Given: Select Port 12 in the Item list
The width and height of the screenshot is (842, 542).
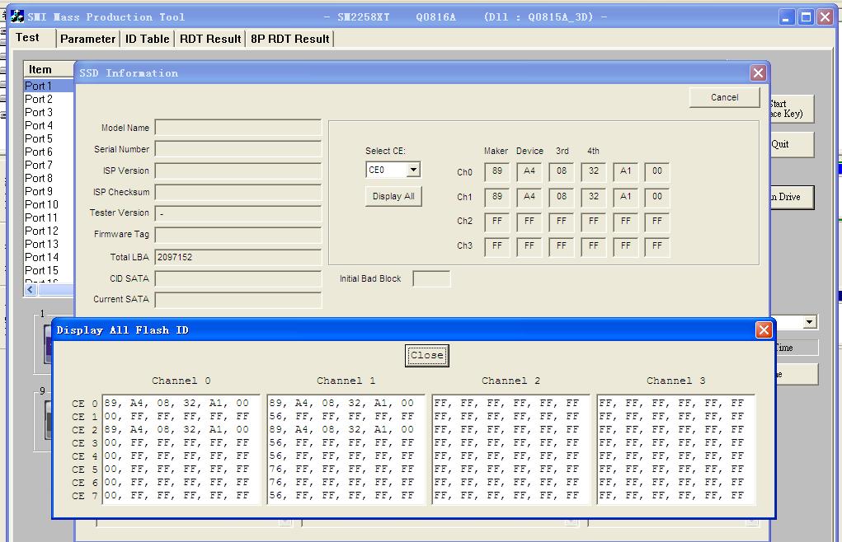Looking at the screenshot, I should click(x=49, y=231).
